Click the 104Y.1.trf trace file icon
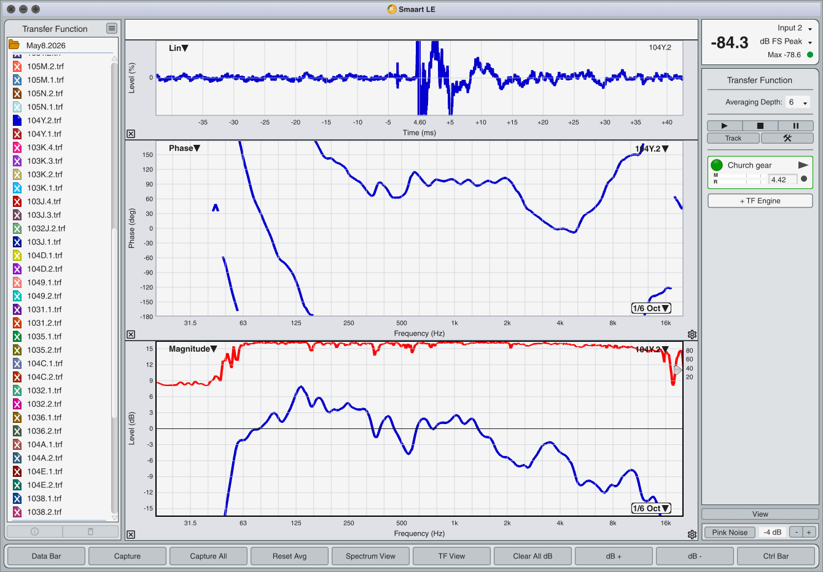This screenshot has height=572, width=823. point(17,134)
